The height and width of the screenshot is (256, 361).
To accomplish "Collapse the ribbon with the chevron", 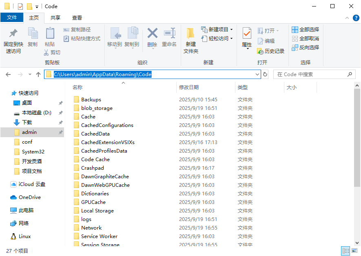I will [347, 18].
